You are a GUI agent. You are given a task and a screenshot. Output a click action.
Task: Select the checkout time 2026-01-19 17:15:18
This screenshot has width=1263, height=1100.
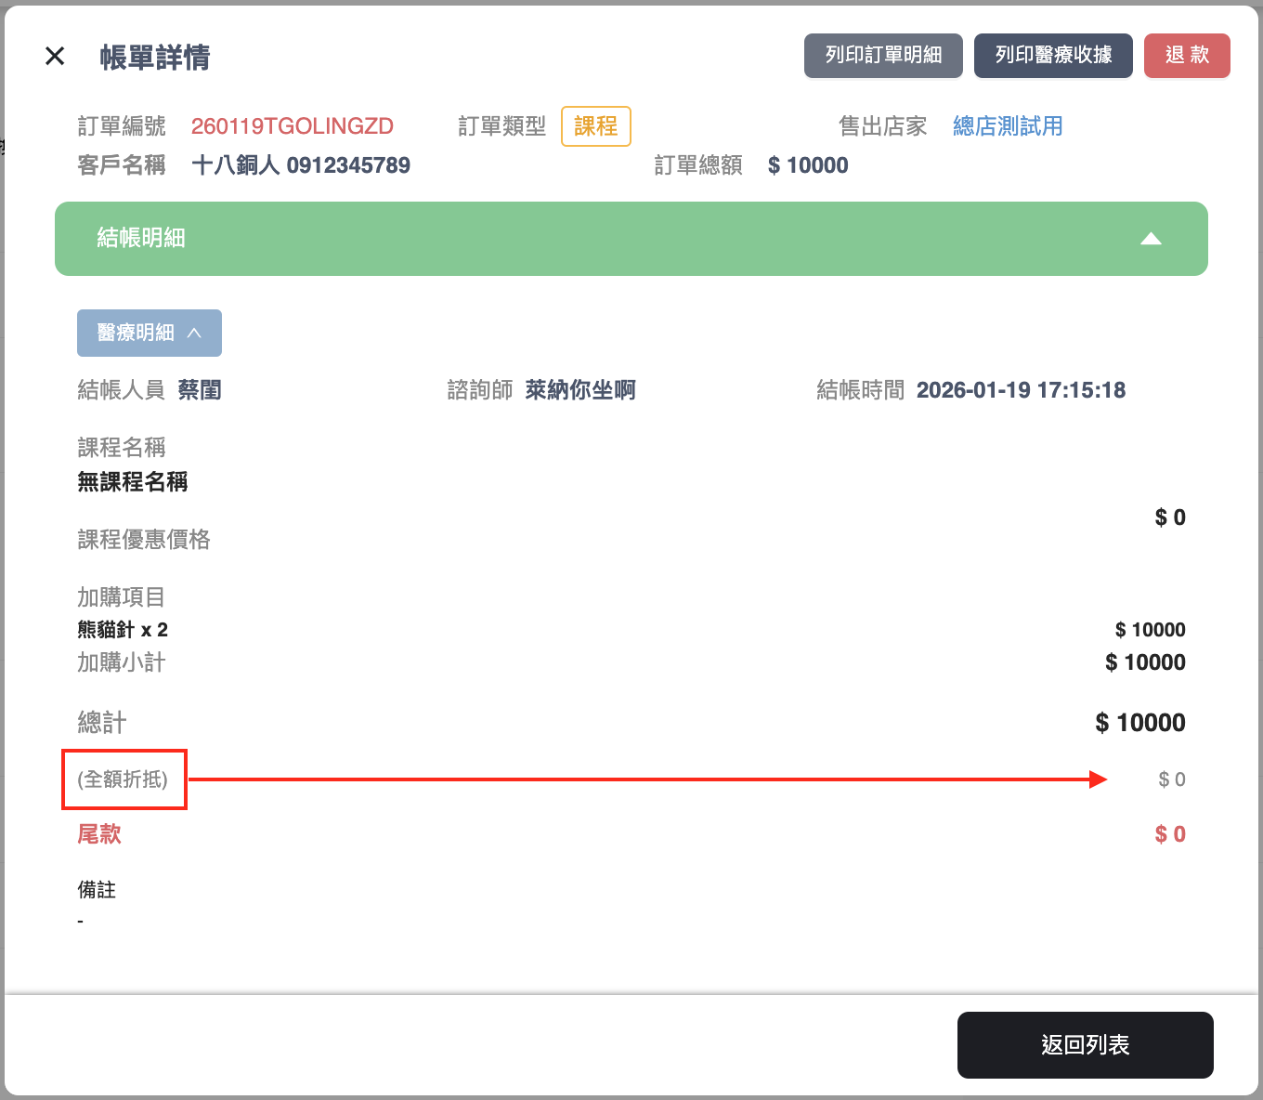[1020, 390]
